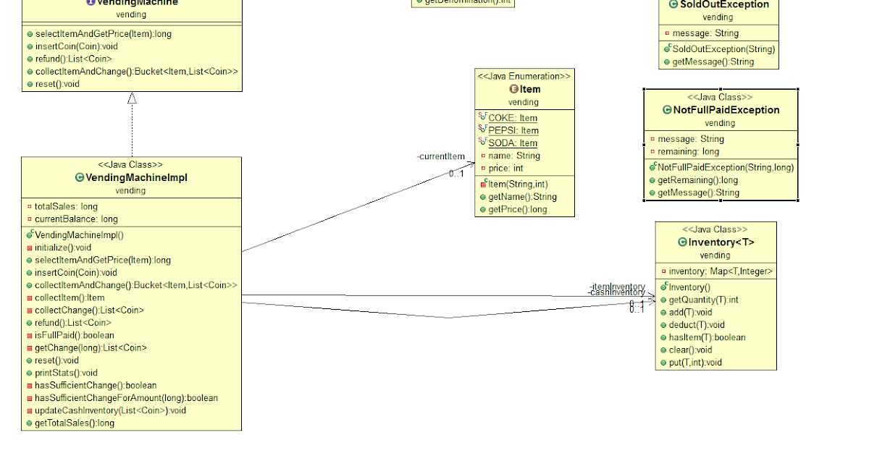Select the hasSufficientChangeForAmount(long) method

(126, 397)
